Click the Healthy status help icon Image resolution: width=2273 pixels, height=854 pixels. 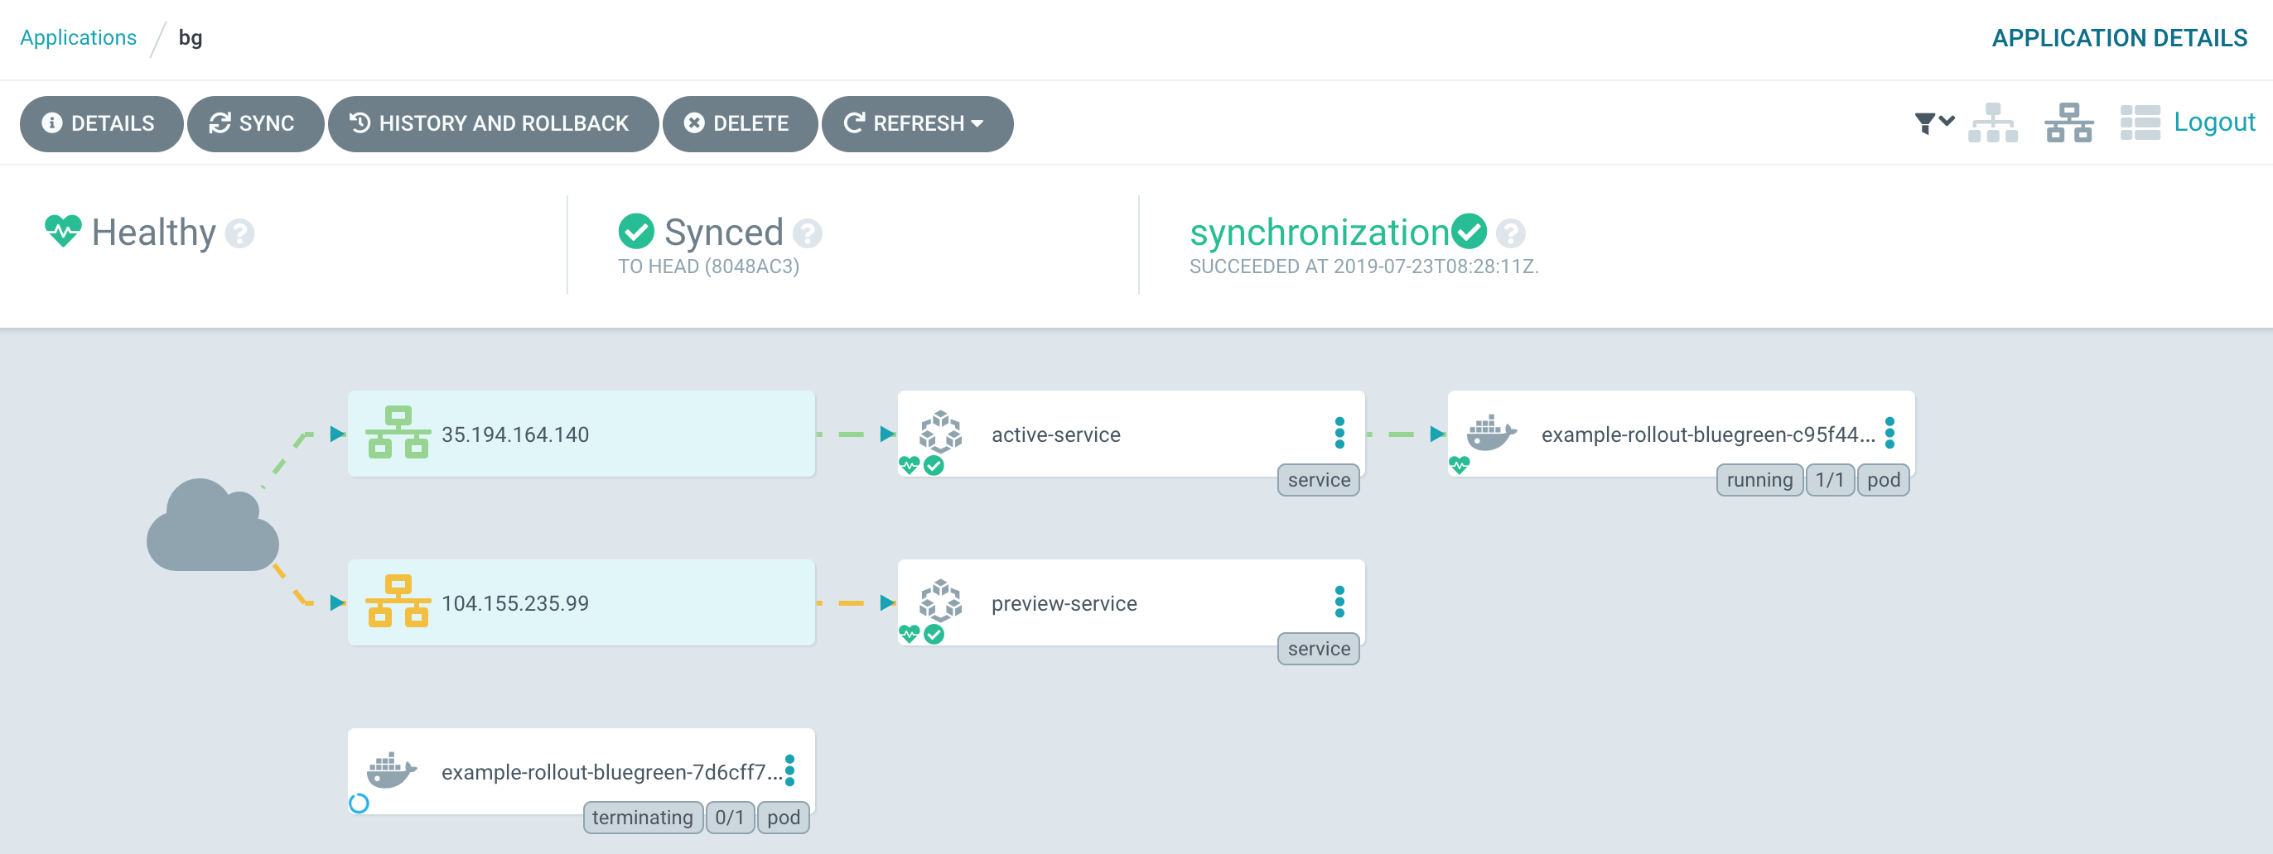pos(239,233)
